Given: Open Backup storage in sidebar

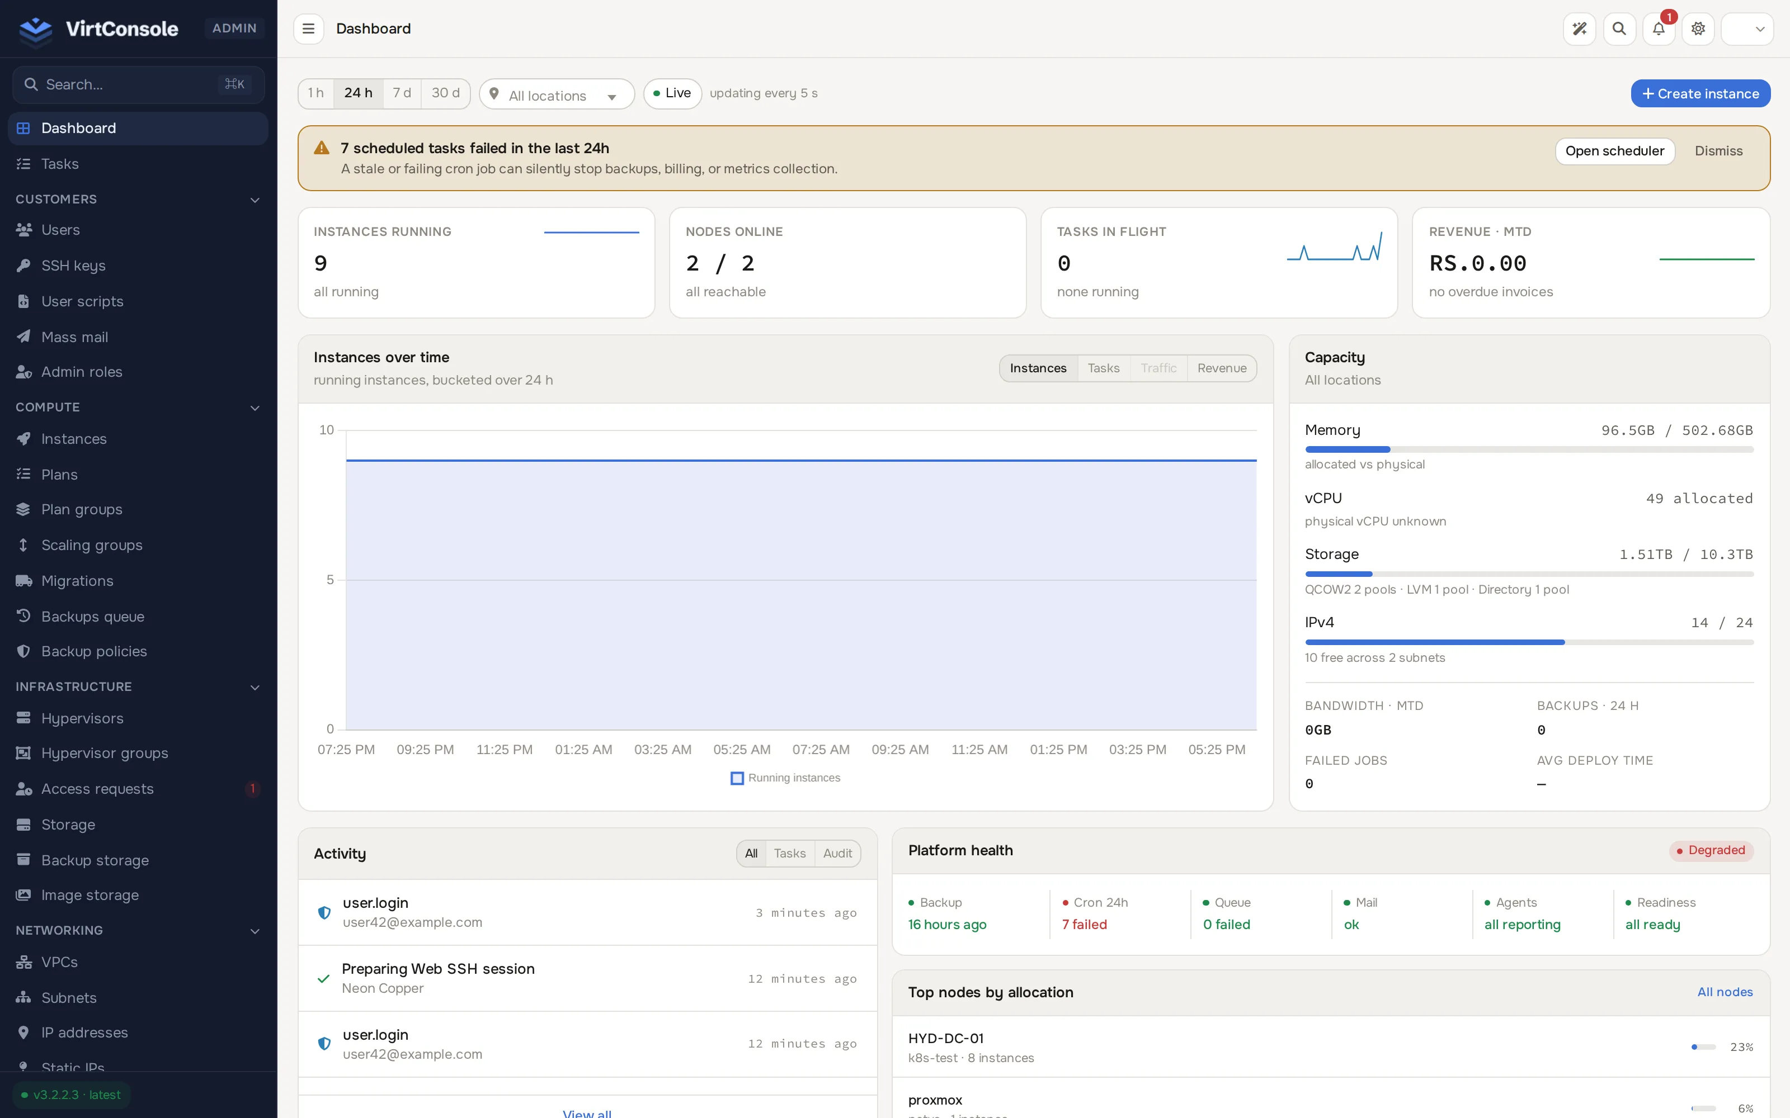Looking at the screenshot, I should pyautogui.click(x=138, y=860).
